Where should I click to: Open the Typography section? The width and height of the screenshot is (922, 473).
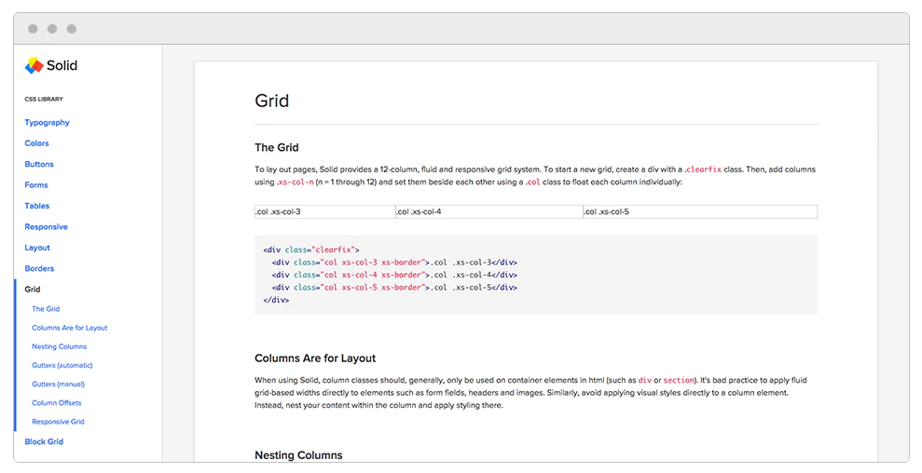point(47,123)
